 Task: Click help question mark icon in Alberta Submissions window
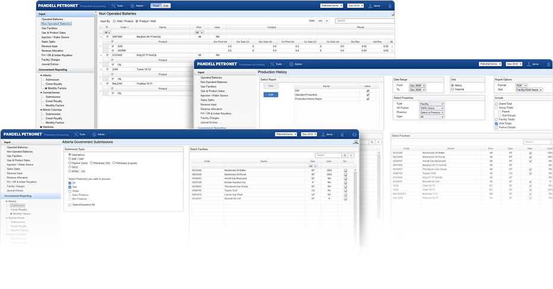tap(354, 135)
